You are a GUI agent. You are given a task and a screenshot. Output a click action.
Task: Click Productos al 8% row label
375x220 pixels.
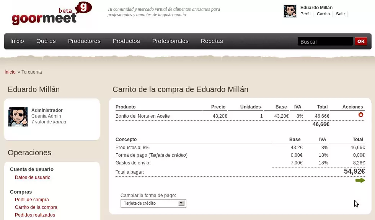click(132, 148)
